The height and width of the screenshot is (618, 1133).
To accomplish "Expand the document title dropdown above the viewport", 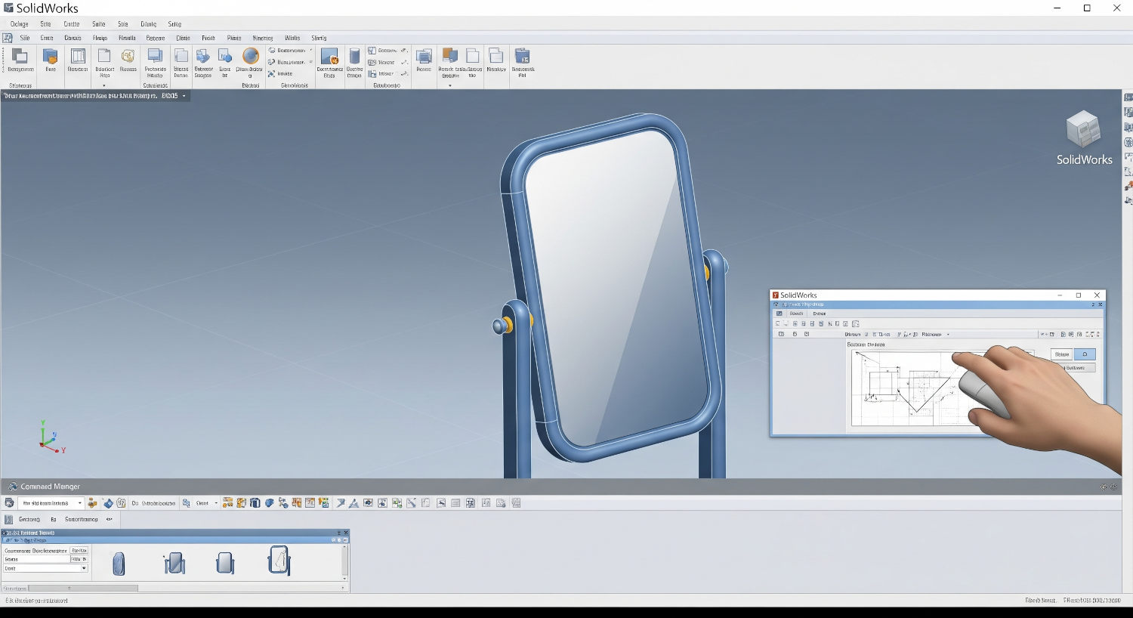I will coord(184,97).
